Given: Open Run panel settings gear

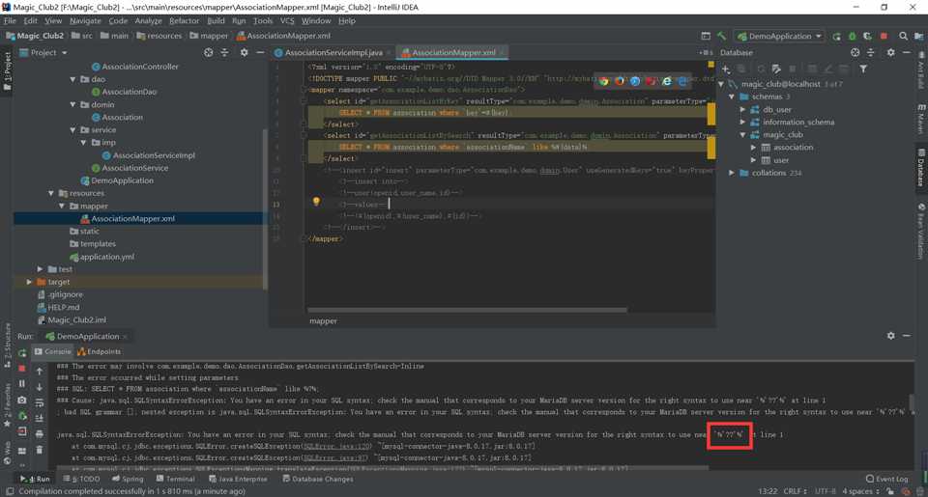Looking at the screenshot, I should [890, 336].
